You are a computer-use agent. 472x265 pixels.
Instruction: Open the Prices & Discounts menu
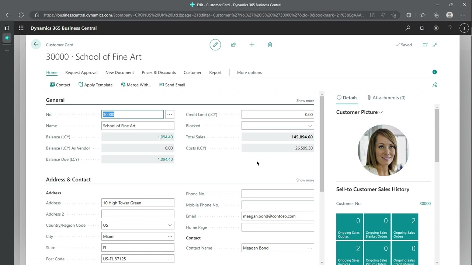tap(159, 73)
